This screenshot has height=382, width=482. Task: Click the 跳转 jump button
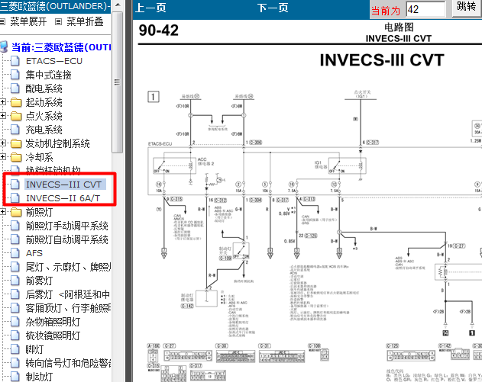[x=467, y=8]
